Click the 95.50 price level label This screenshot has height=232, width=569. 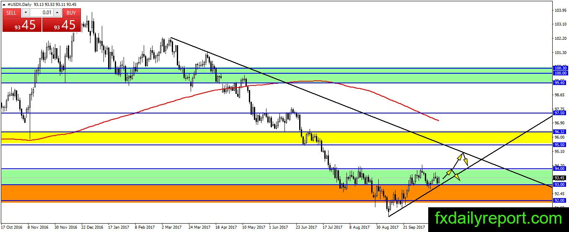tap(560, 144)
